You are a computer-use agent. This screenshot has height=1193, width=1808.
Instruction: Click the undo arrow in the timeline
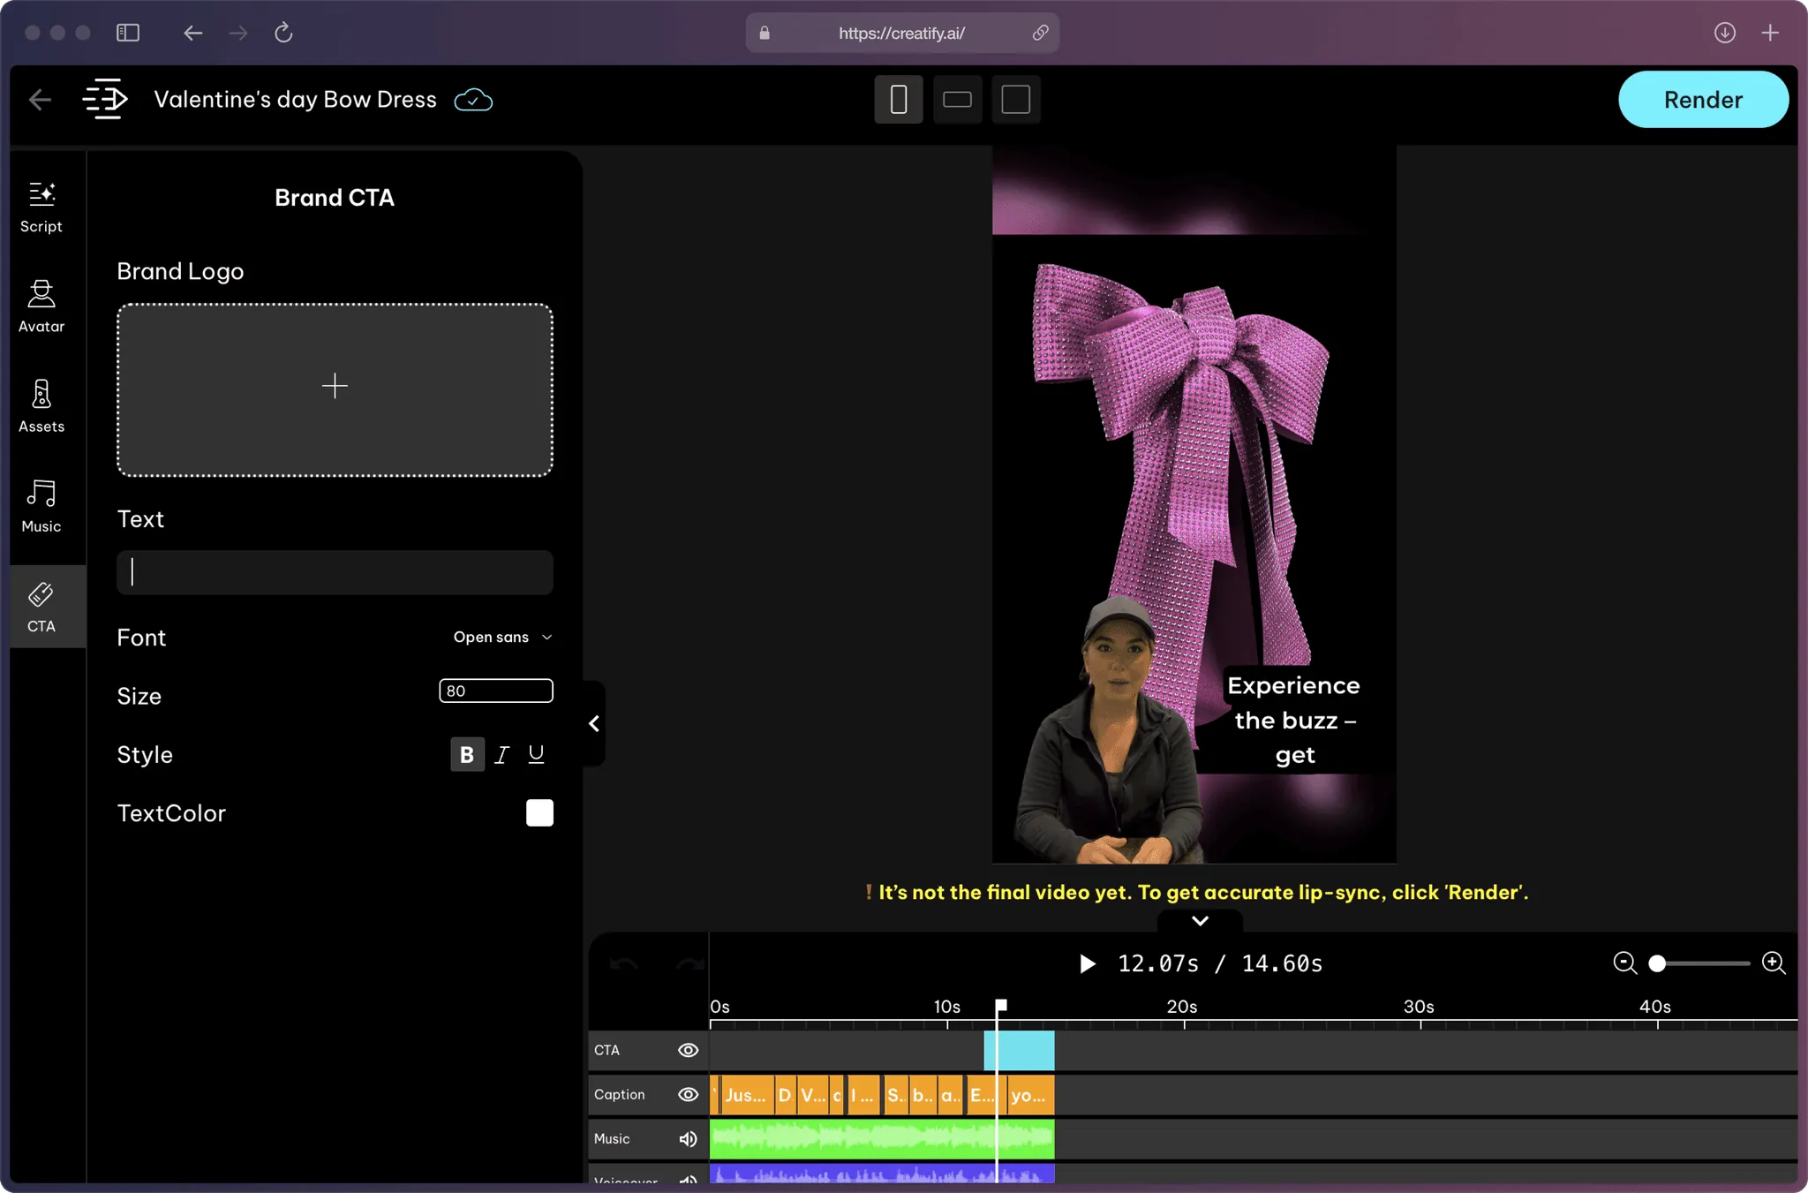(623, 964)
